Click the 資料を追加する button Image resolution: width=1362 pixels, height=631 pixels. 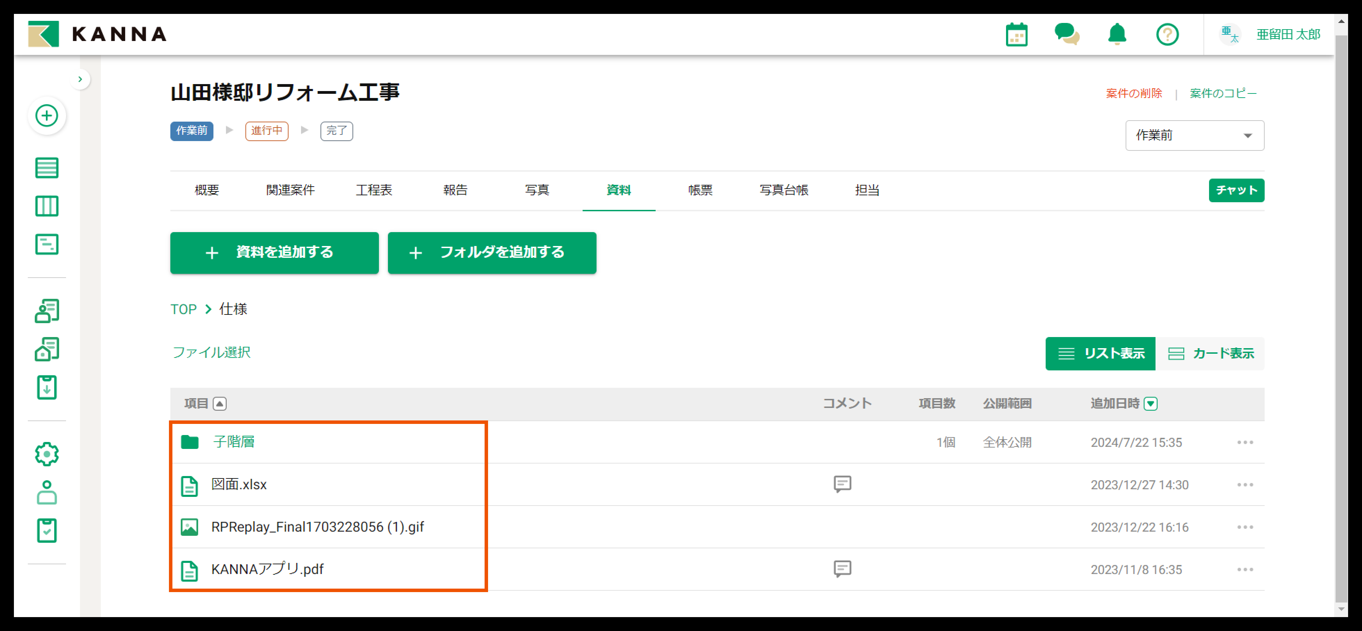click(x=274, y=253)
